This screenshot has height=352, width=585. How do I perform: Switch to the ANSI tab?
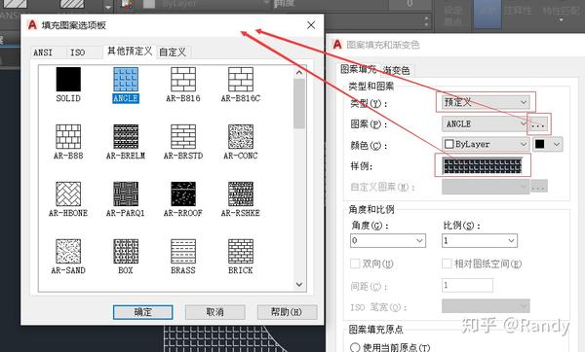43,53
